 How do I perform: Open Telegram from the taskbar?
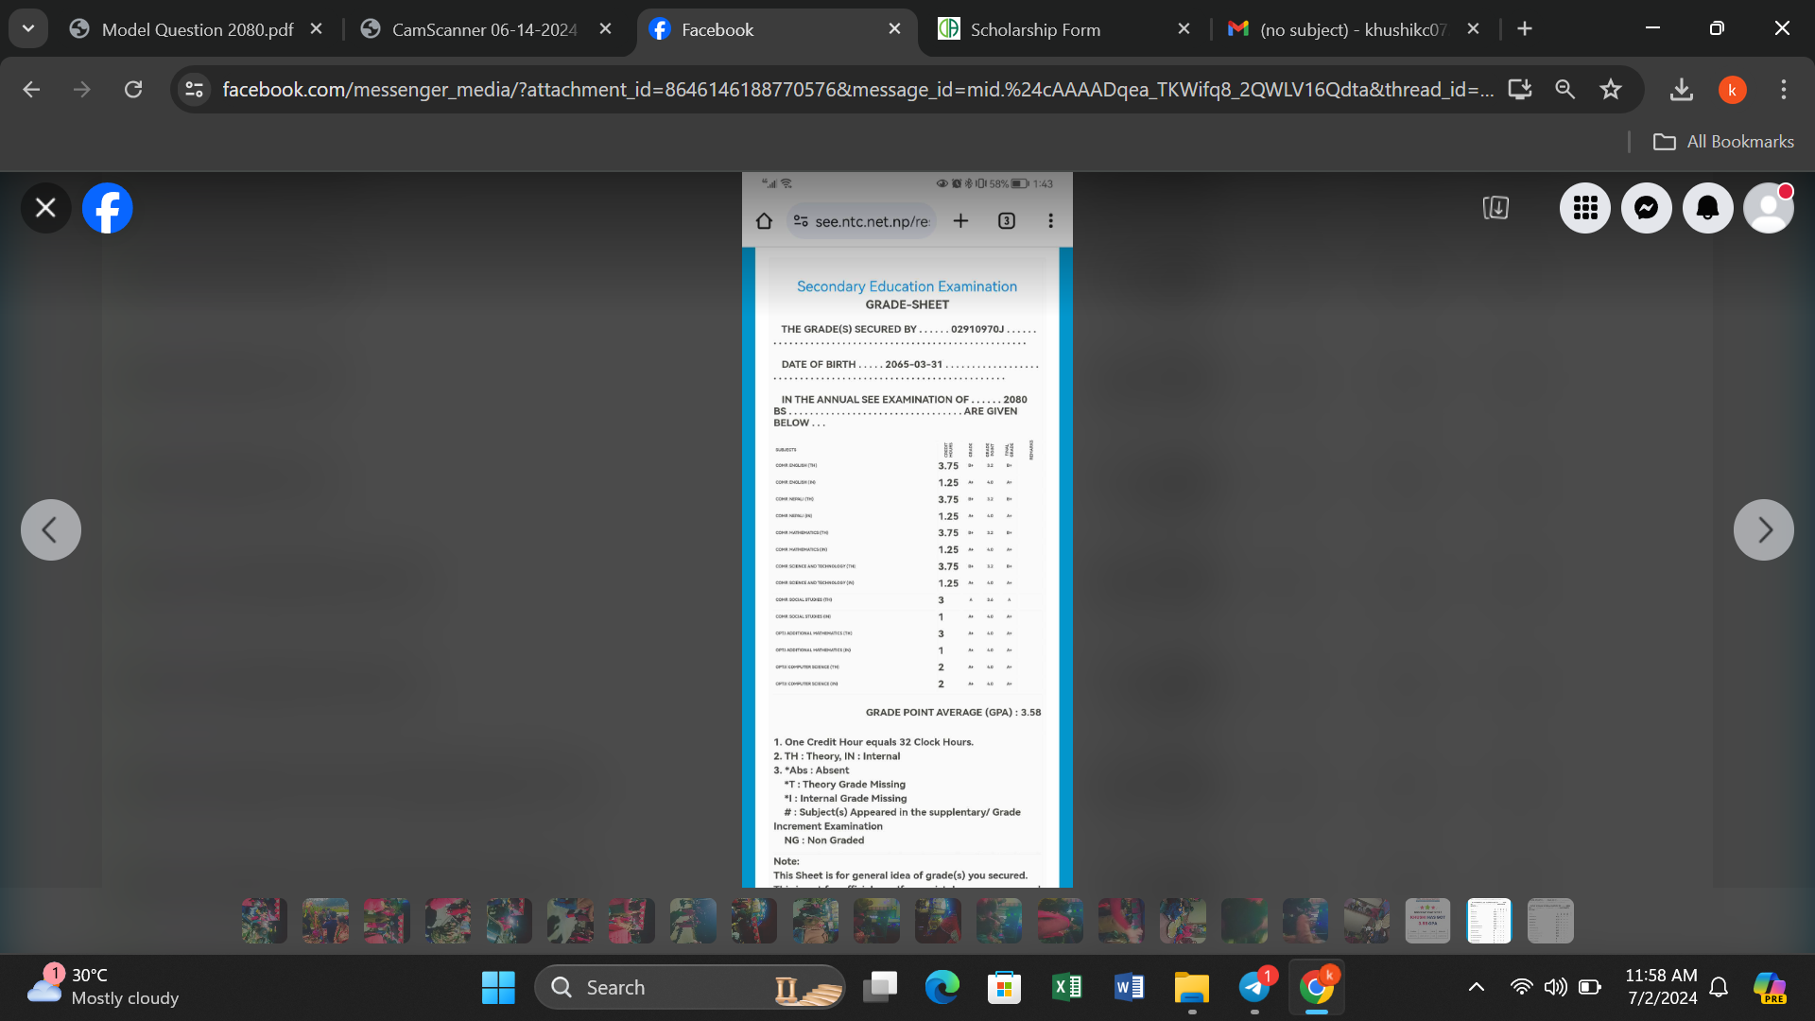(x=1254, y=987)
